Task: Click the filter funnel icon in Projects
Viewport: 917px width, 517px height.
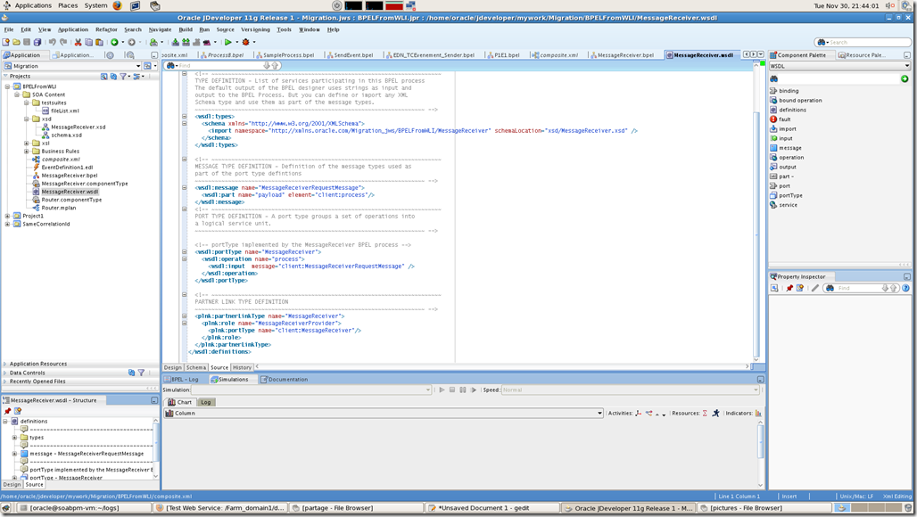Action: click(123, 76)
